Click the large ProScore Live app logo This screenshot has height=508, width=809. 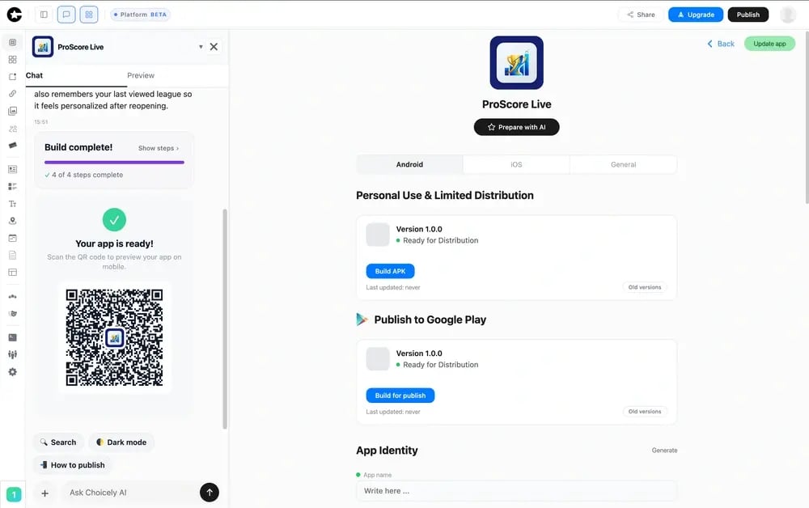point(516,62)
